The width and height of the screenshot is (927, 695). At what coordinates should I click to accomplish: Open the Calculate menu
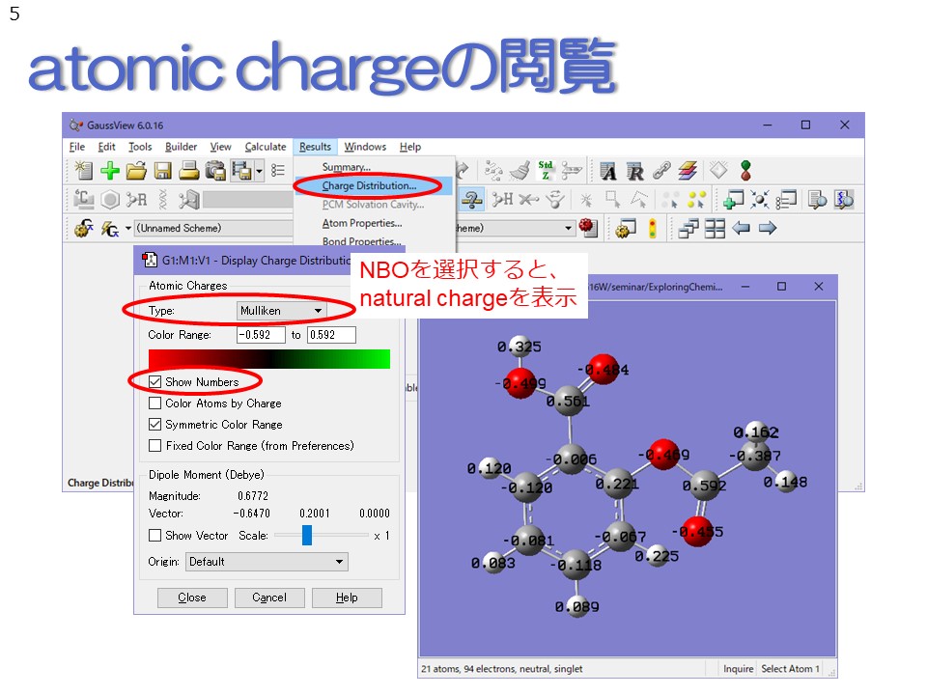point(266,147)
